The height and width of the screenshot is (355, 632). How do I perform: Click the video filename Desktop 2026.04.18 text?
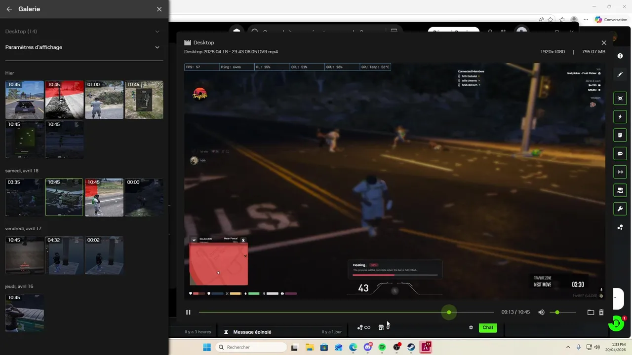(x=231, y=52)
